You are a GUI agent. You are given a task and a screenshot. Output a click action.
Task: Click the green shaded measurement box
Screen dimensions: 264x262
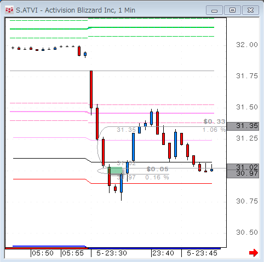coord(115,170)
